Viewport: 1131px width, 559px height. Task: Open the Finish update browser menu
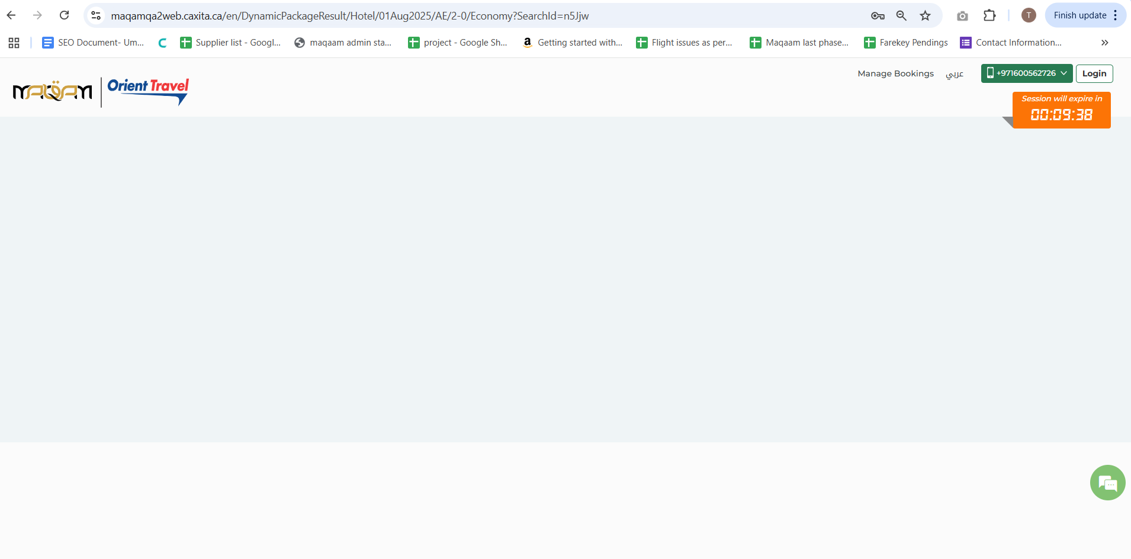click(x=1085, y=15)
